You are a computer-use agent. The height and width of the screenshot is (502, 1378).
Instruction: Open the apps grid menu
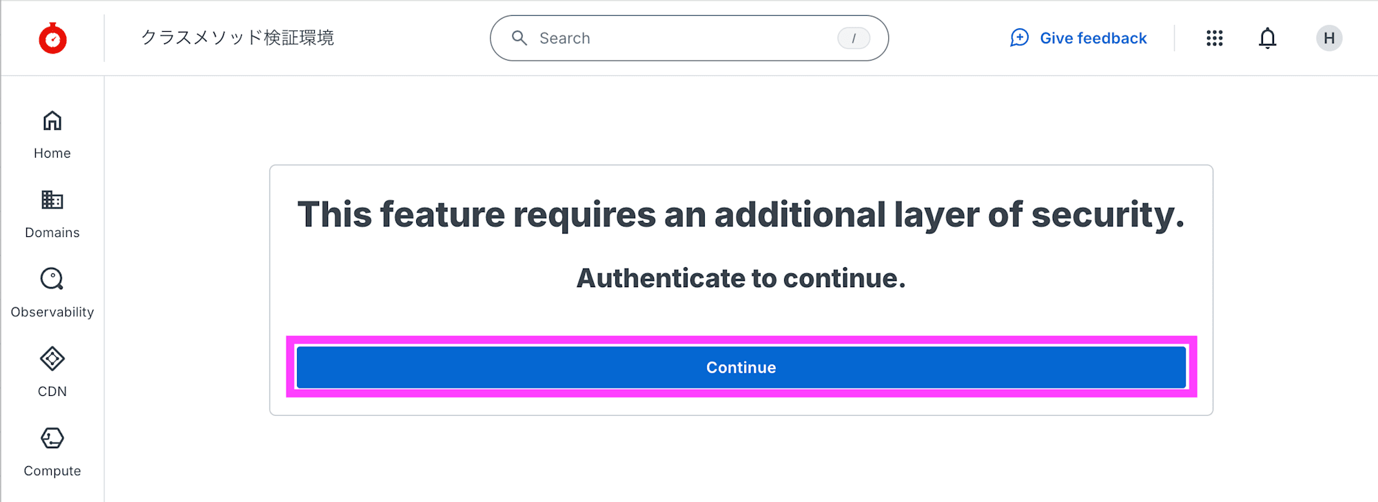(x=1214, y=39)
